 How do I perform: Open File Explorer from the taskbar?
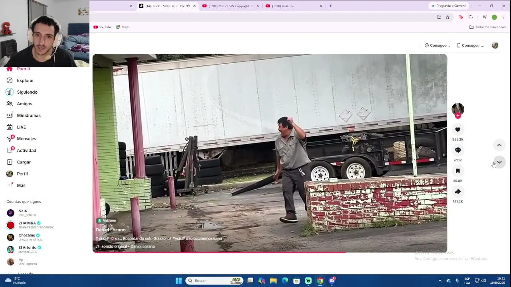[273, 281]
